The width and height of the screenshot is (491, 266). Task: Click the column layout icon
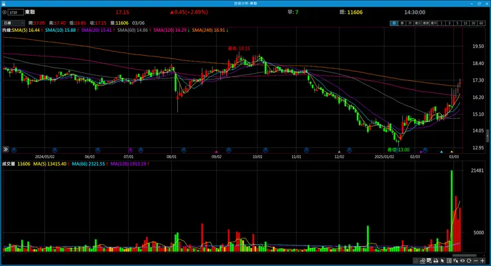click(449, 261)
